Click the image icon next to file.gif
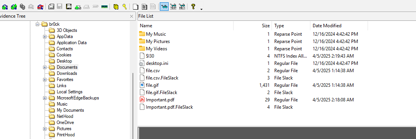The height and width of the screenshot is (139, 416). coord(142,85)
